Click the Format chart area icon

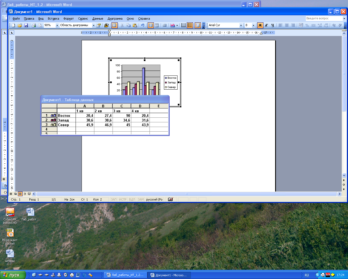tap(99, 25)
